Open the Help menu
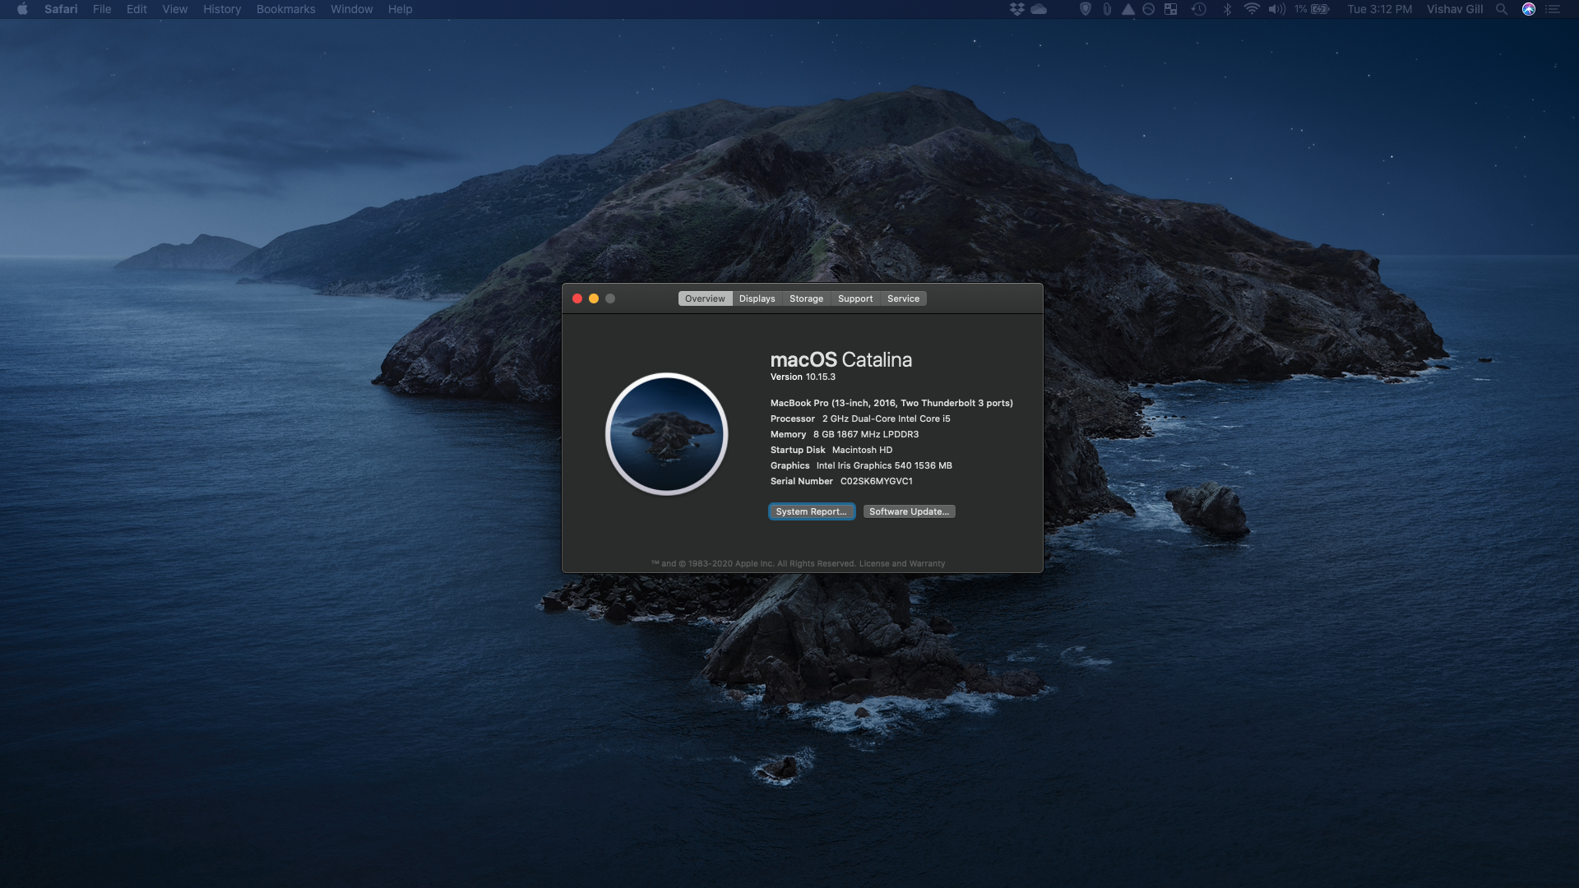The height and width of the screenshot is (888, 1579). click(400, 9)
